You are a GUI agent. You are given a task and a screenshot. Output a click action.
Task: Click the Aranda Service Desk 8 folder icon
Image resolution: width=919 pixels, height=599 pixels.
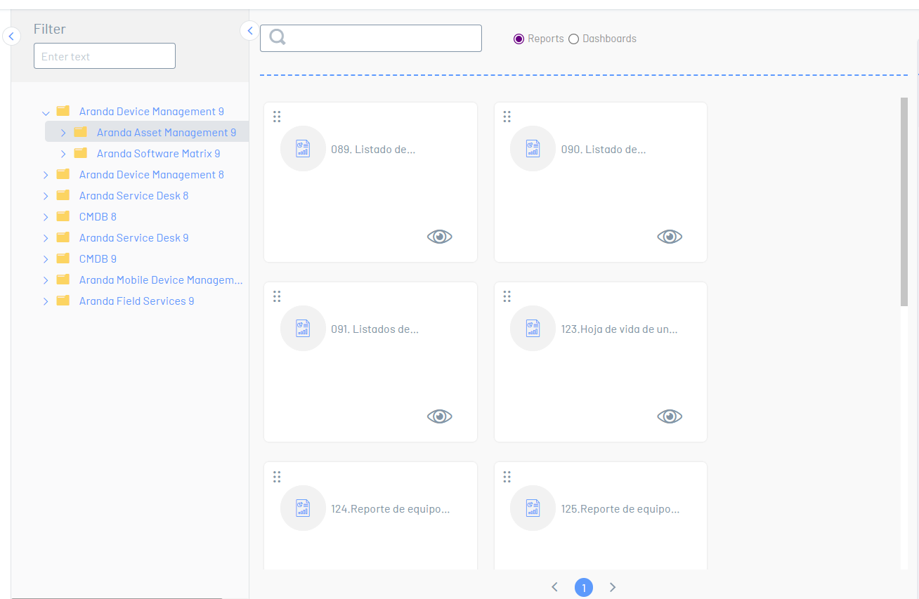[x=63, y=195]
